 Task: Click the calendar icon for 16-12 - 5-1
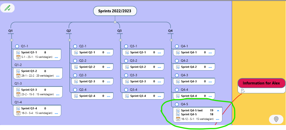[x=178, y=119]
